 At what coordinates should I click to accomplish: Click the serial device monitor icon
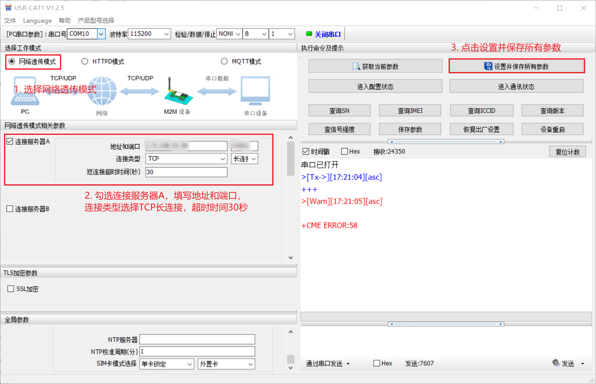[x=255, y=91]
